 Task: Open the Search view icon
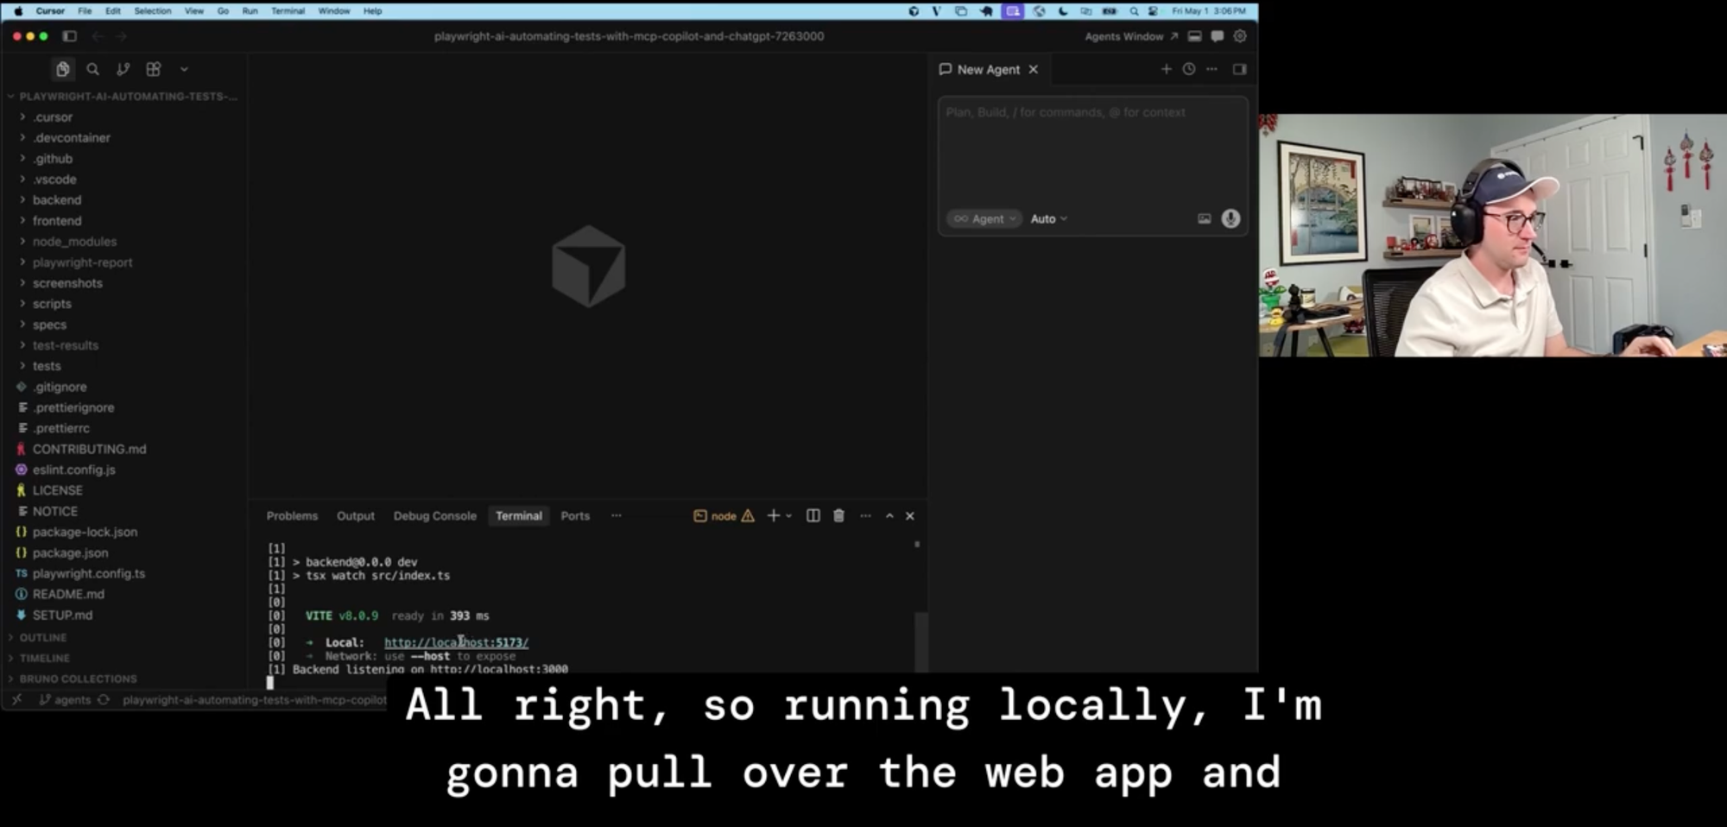click(92, 69)
